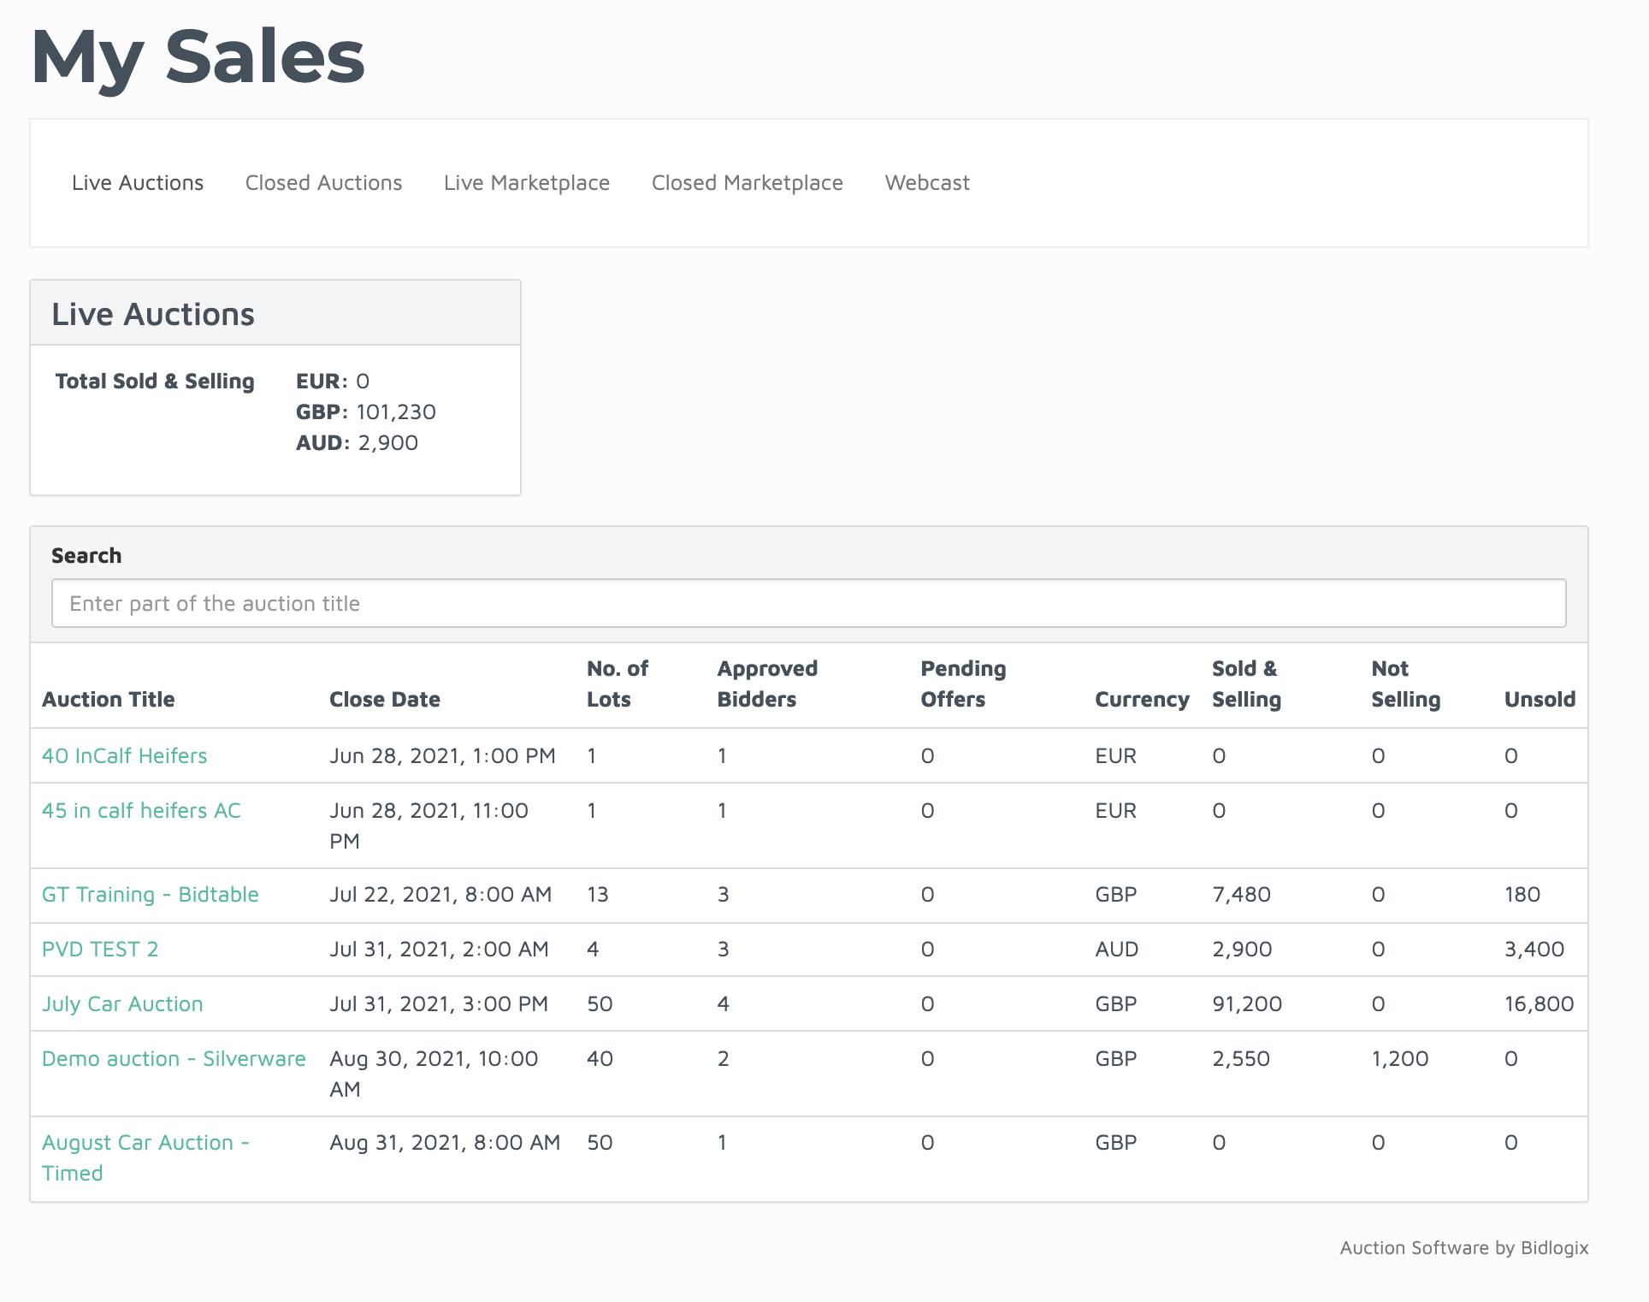Image resolution: width=1649 pixels, height=1302 pixels.
Task: Click the auction title search field
Action: pyautogui.click(x=808, y=603)
